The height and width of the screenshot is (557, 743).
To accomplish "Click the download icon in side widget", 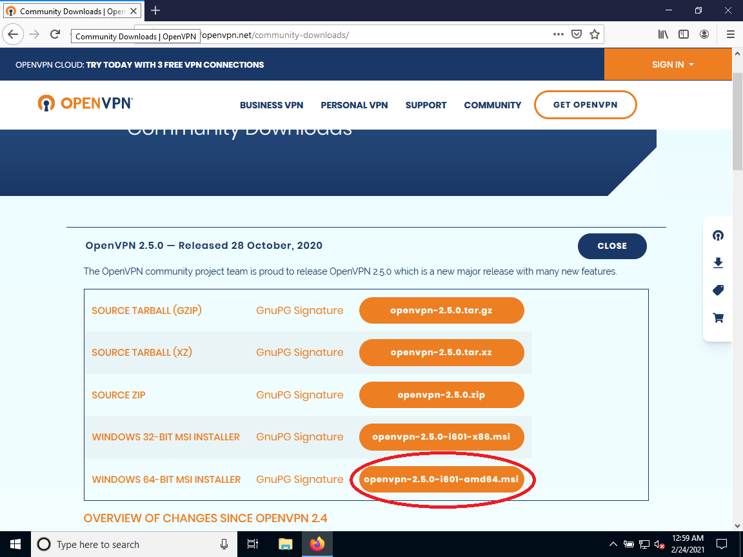I will coord(718,263).
